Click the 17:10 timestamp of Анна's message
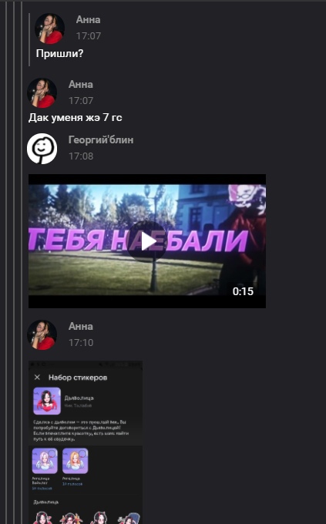 click(81, 343)
